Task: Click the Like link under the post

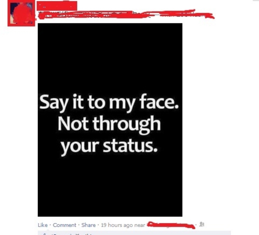Action: (x=42, y=225)
